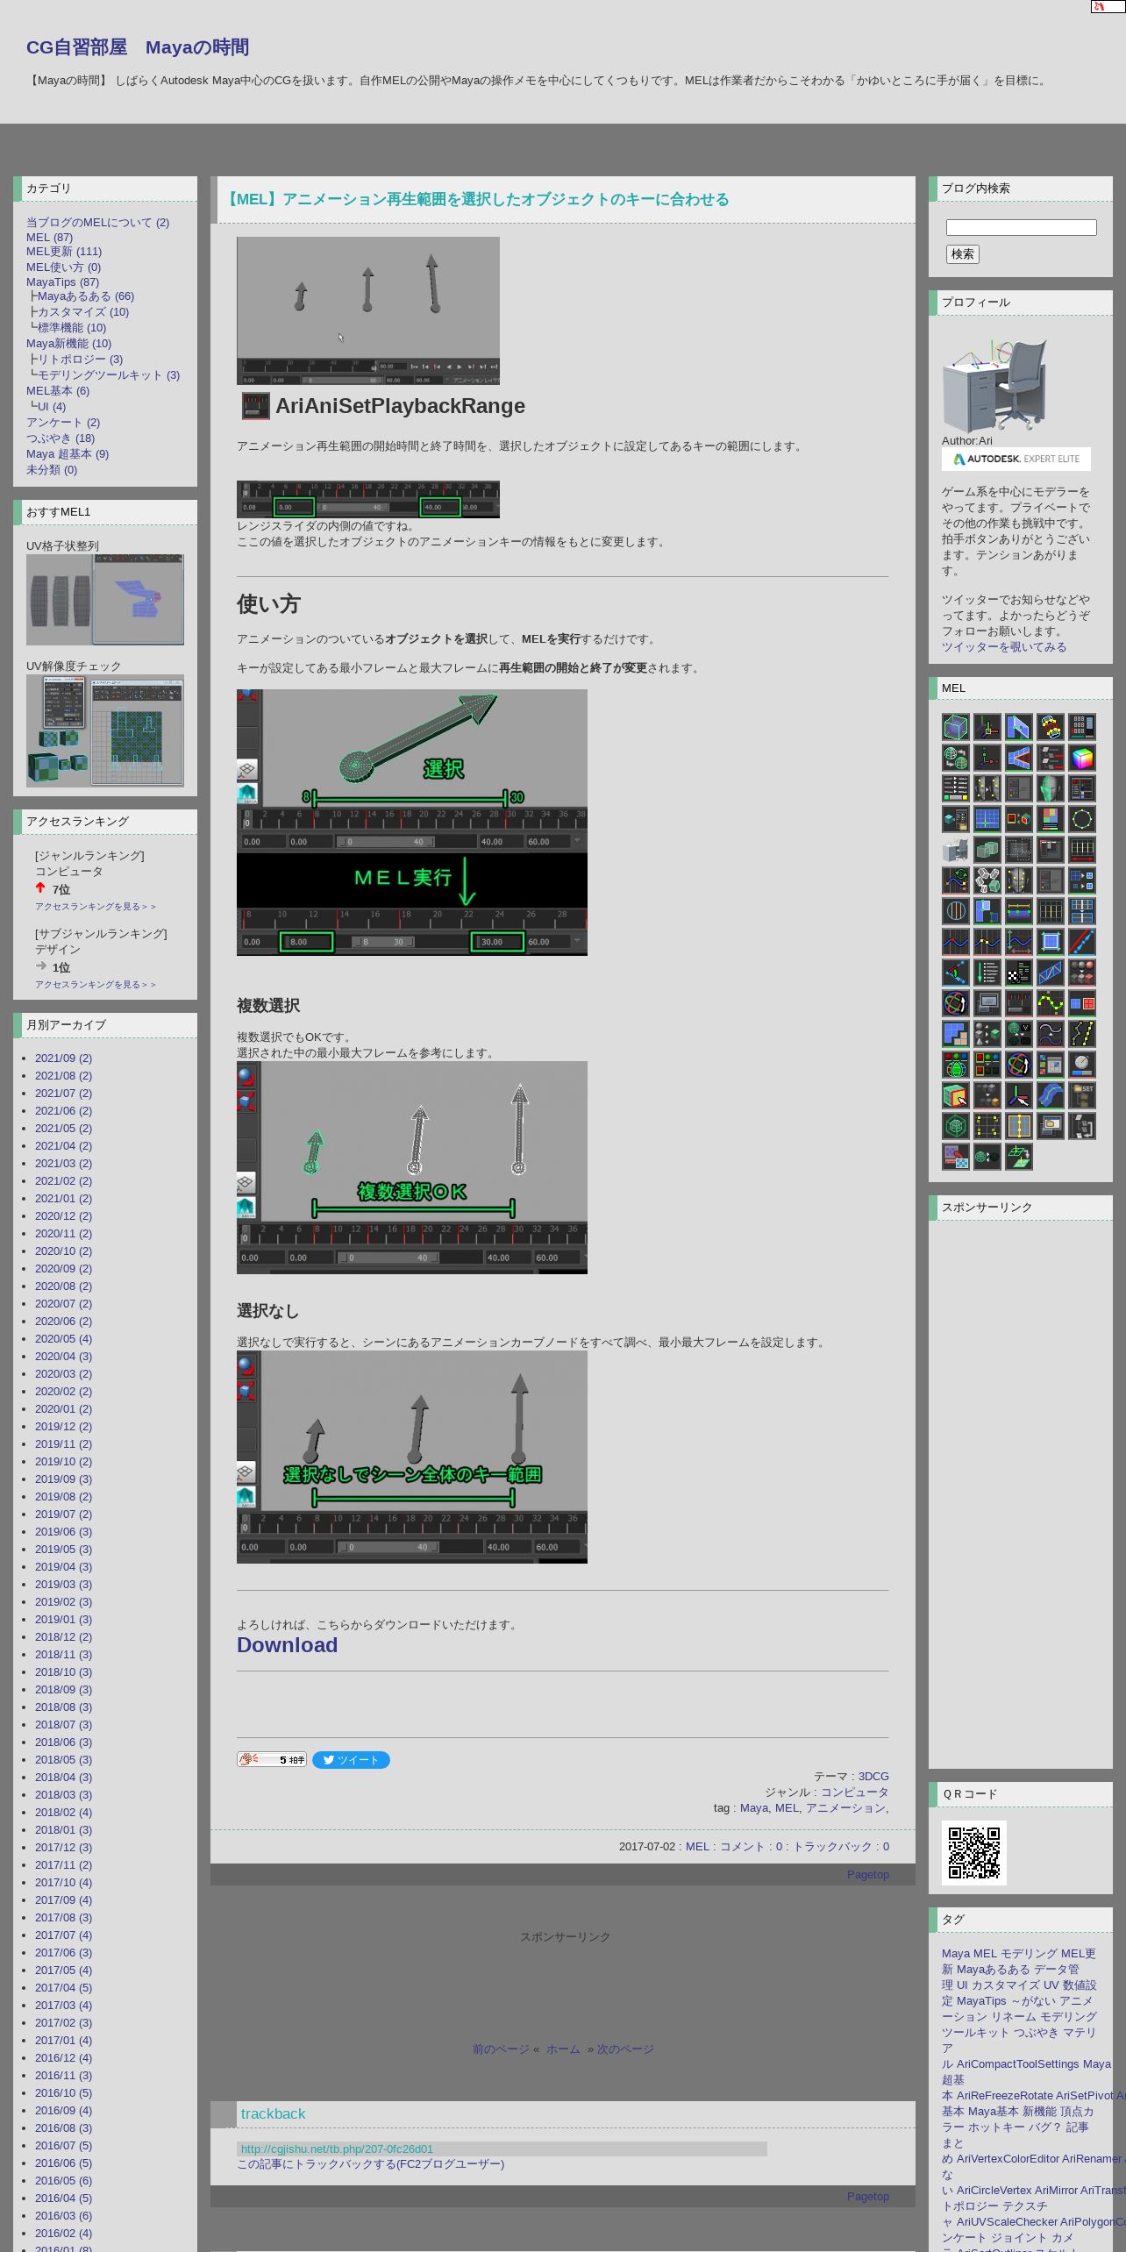Open the blue curved surface MEL icon
This screenshot has width=1126, height=2252.
[x=1051, y=1095]
